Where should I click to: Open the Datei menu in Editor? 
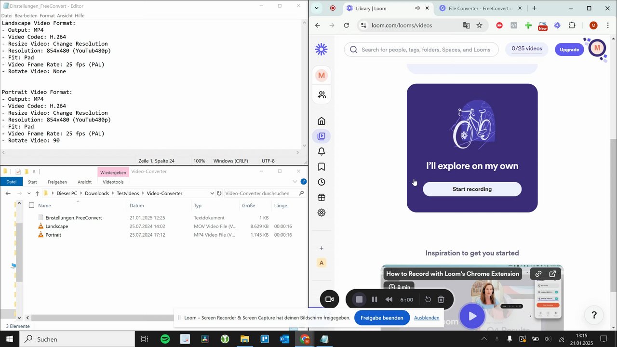tap(7, 16)
